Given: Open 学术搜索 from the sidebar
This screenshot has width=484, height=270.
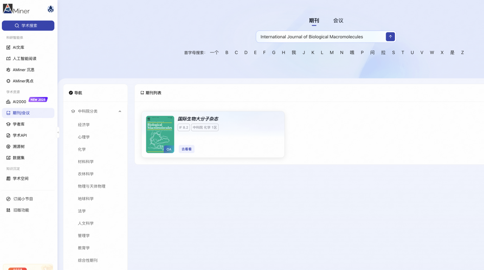Looking at the screenshot, I should click(28, 25).
